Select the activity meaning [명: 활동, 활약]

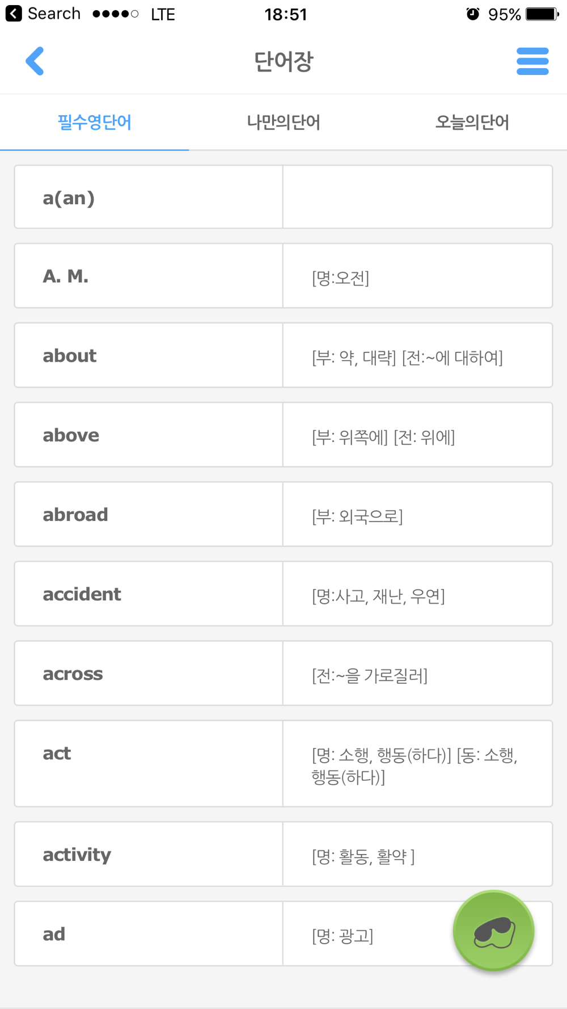[x=363, y=856]
